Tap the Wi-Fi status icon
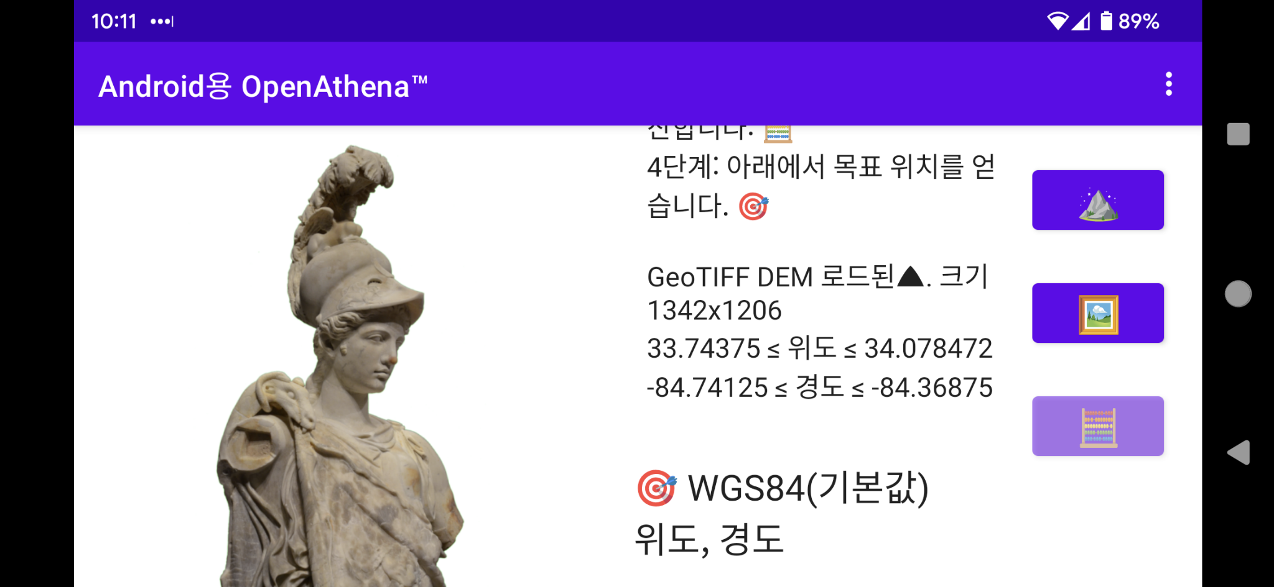 coord(1058,21)
